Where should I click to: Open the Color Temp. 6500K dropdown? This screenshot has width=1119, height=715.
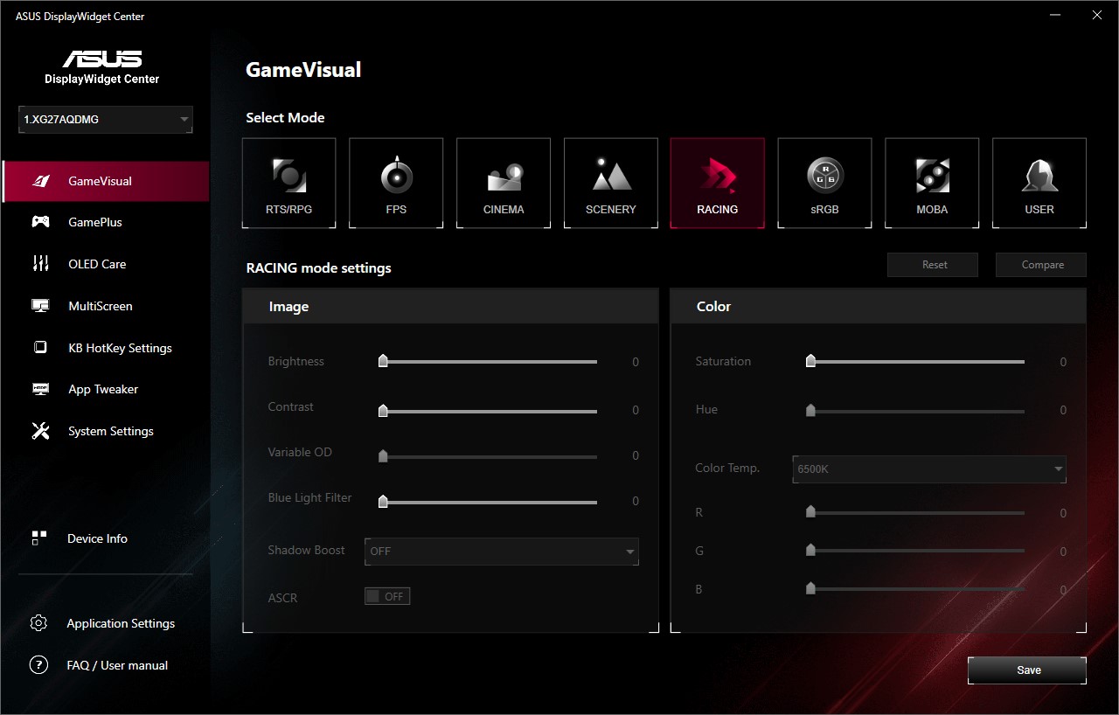(928, 469)
